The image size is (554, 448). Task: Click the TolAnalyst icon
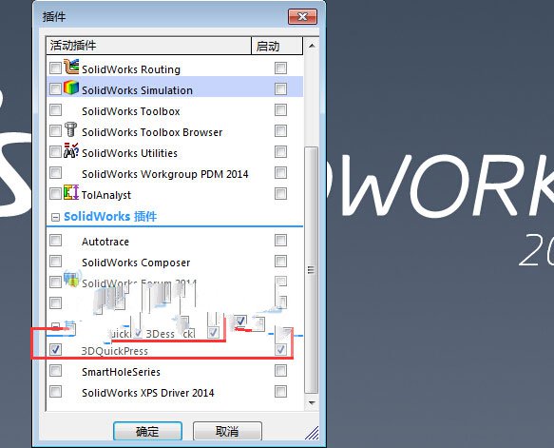coord(71,192)
